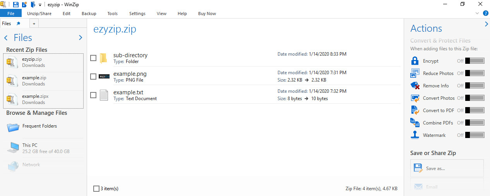Click the This PC computer icon
Screen dimensions: 490x196
13,147
